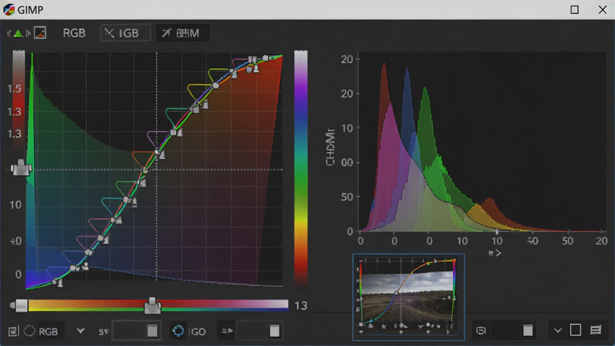The image size is (615, 346).
Task: Click the left end handle of the gradient slider
Action: point(19,306)
